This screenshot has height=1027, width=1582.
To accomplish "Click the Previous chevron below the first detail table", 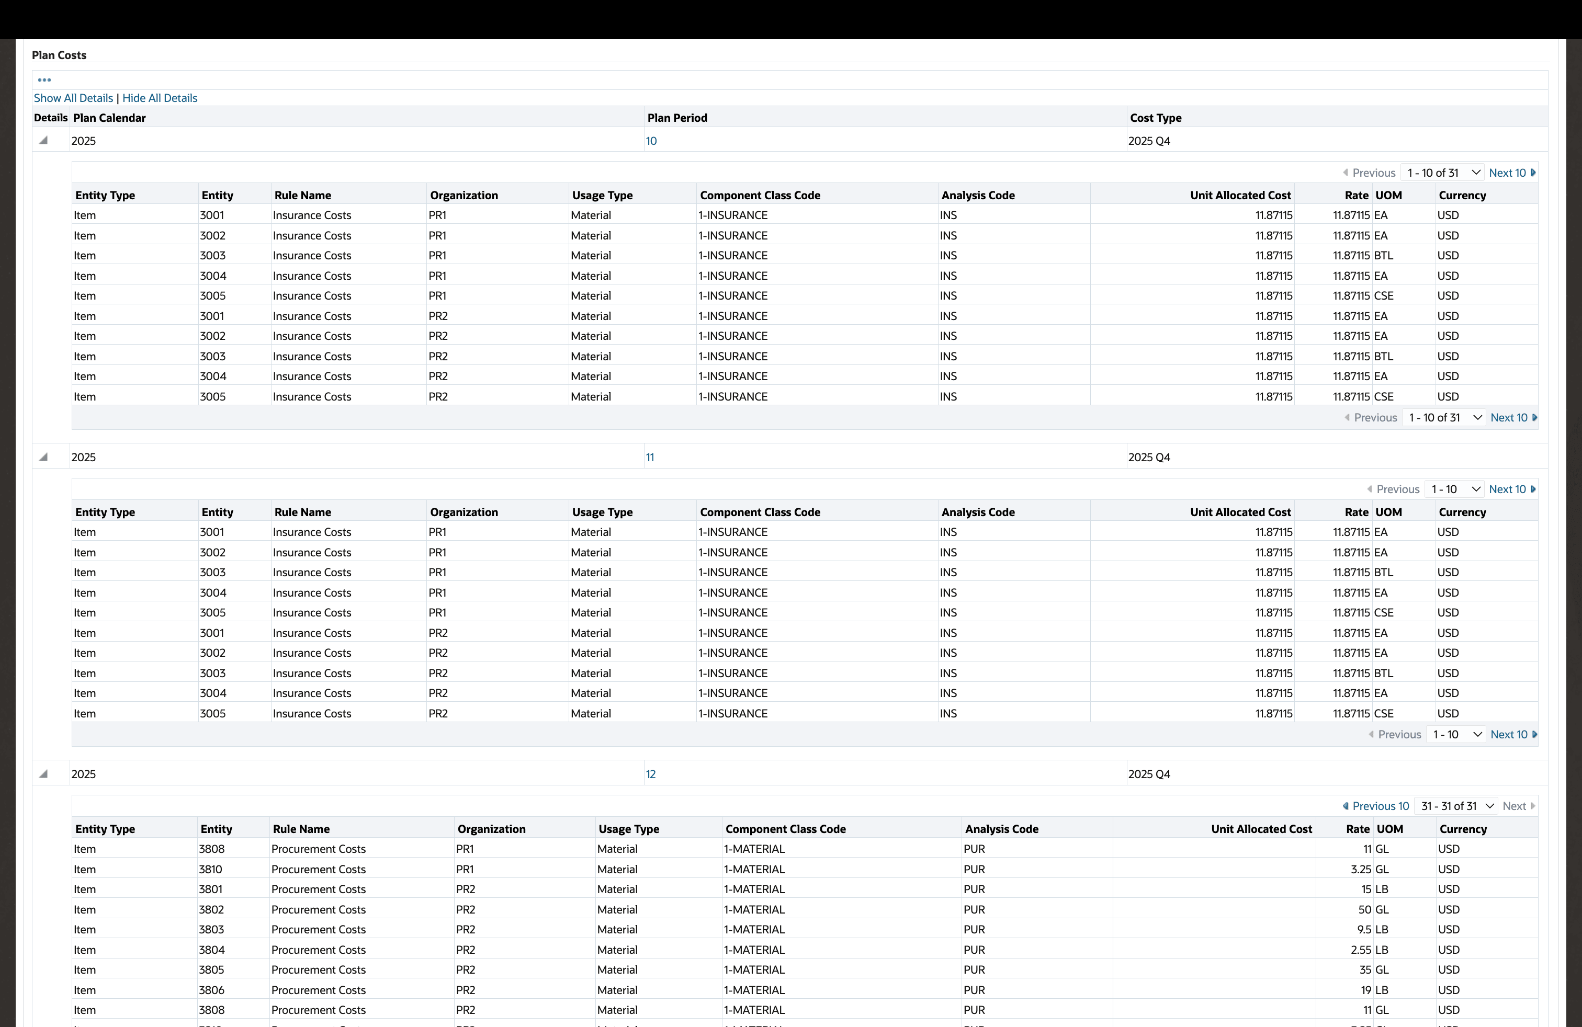I will coord(1347,417).
